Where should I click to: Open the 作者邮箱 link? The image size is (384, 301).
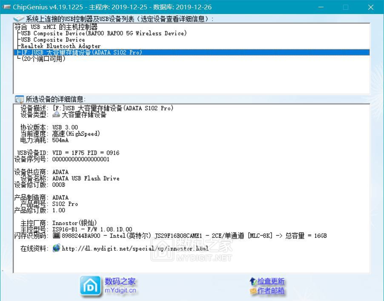271,290
